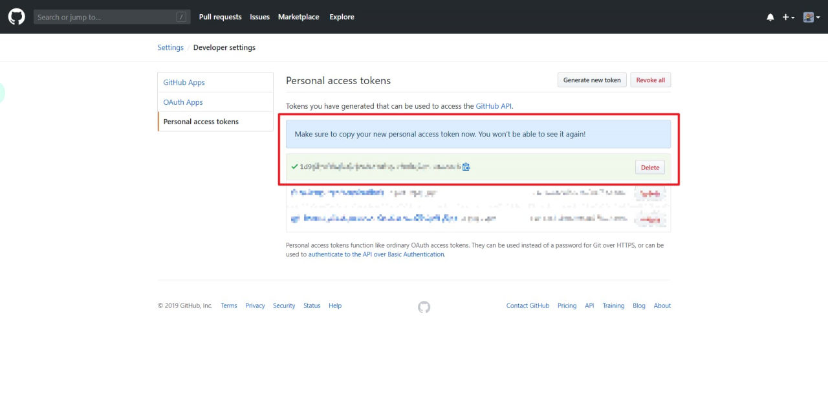Delete the newly generated token
Image resolution: width=828 pixels, height=398 pixels.
pos(649,168)
